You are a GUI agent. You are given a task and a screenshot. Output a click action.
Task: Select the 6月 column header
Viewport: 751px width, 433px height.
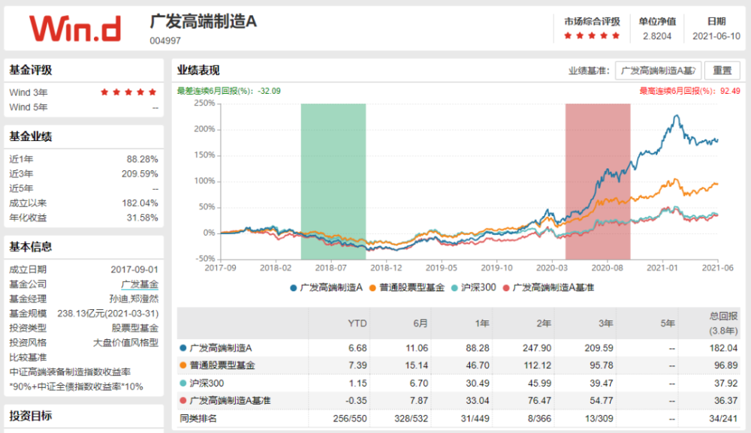click(421, 323)
